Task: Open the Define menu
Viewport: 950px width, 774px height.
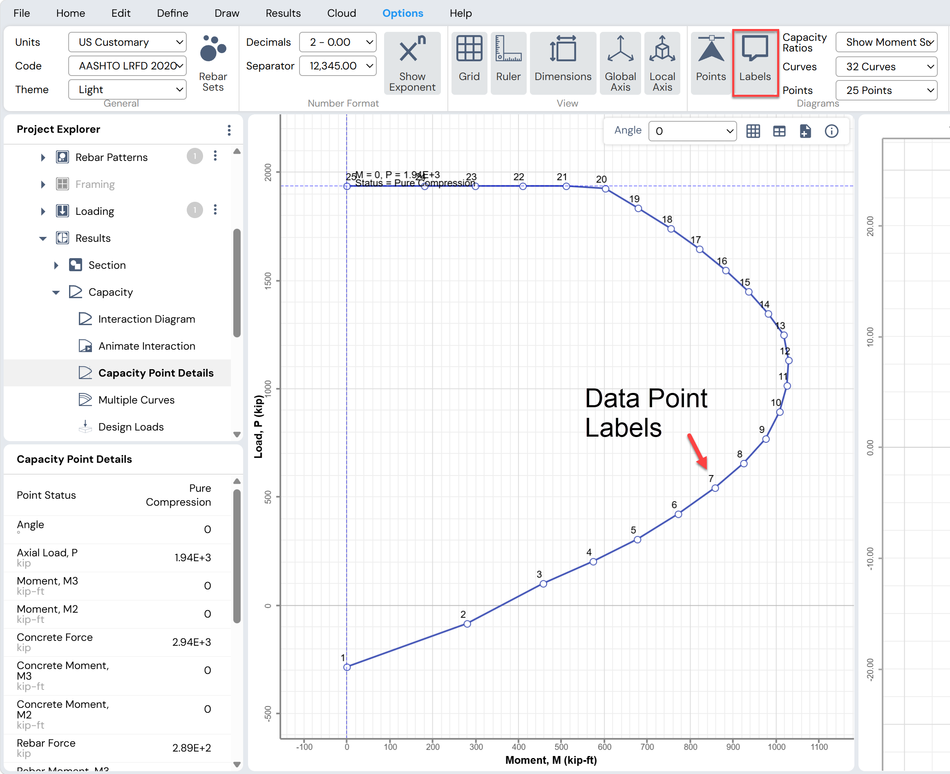Action: (172, 13)
